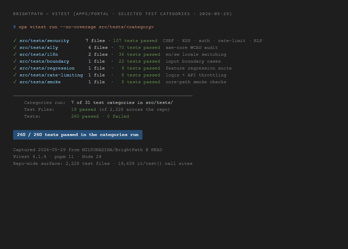
Task: Click 'Vitest 4.1.4 · pnpm 11 · Node 24' line
Action: pos(57,157)
